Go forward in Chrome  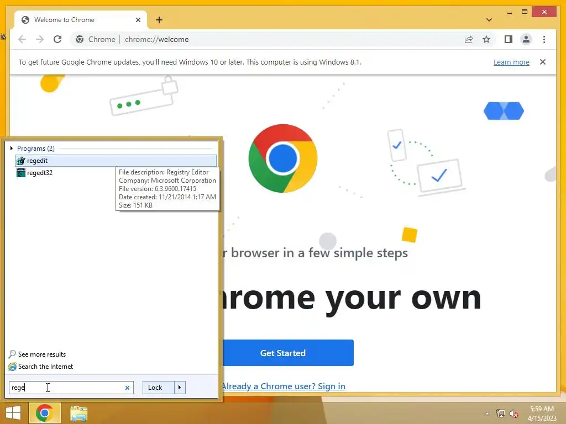(x=40, y=39)
